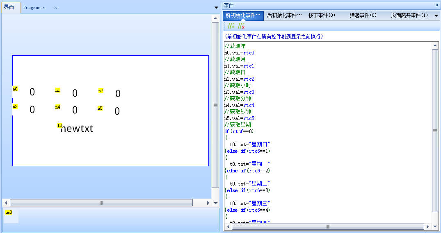Select the tm0 timer component

(x=9, y=212)
